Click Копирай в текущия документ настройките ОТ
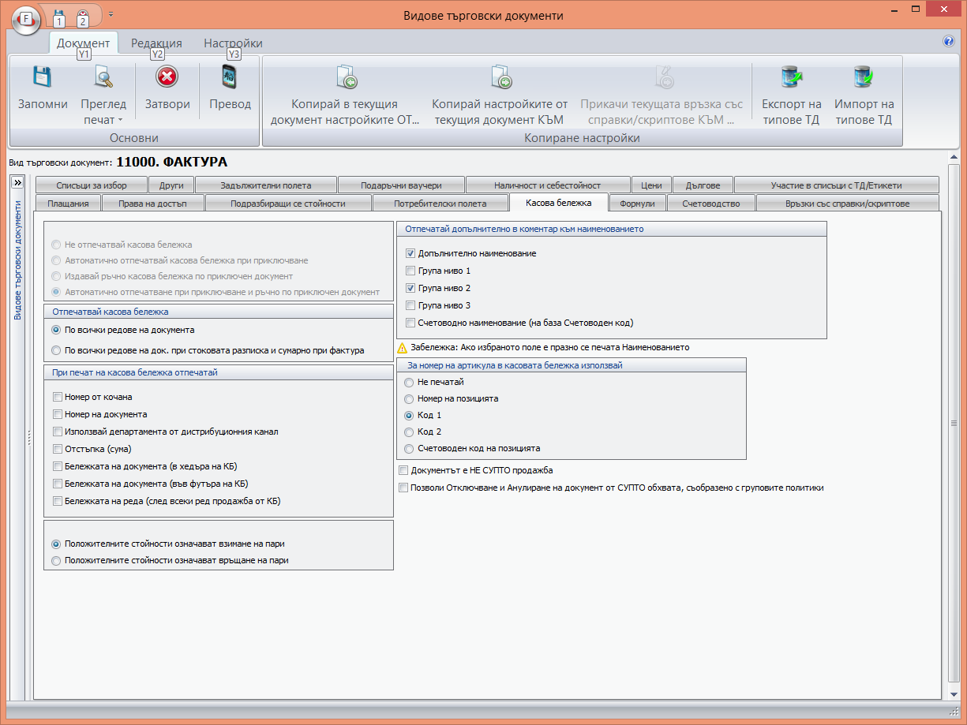The image size is (967, 725). [345, 95]
